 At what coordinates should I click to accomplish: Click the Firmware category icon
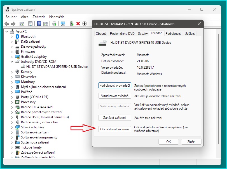[17, 52]
